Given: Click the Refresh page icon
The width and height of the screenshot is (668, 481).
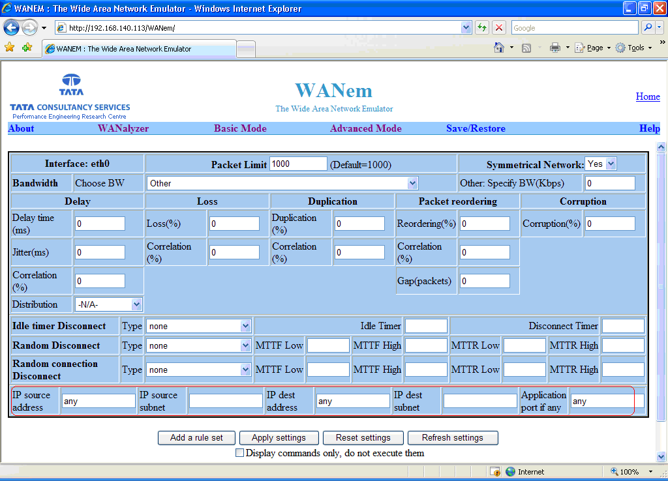Looking at the screenshot, I should [482, 27].
